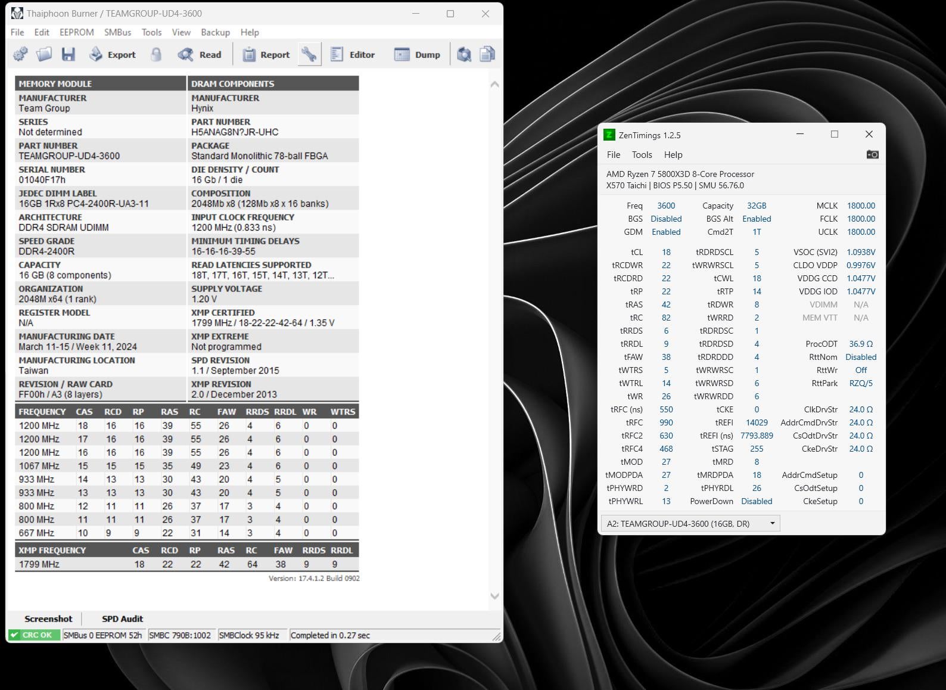
Task: Switch to the SPD Audit tab
Action: [122, 618]
